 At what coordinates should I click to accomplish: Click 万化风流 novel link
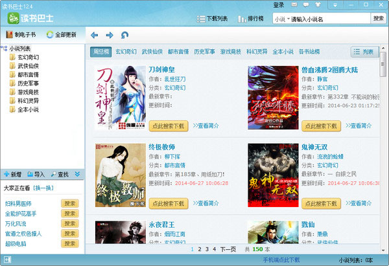click(16, 224)
